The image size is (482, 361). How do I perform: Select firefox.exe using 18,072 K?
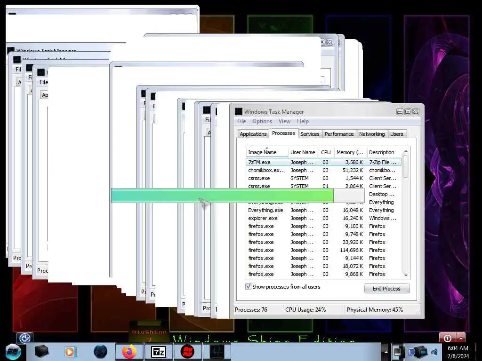[323, 266]
